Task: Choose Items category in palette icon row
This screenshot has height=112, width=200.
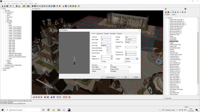Action: (x=173, y=12)
